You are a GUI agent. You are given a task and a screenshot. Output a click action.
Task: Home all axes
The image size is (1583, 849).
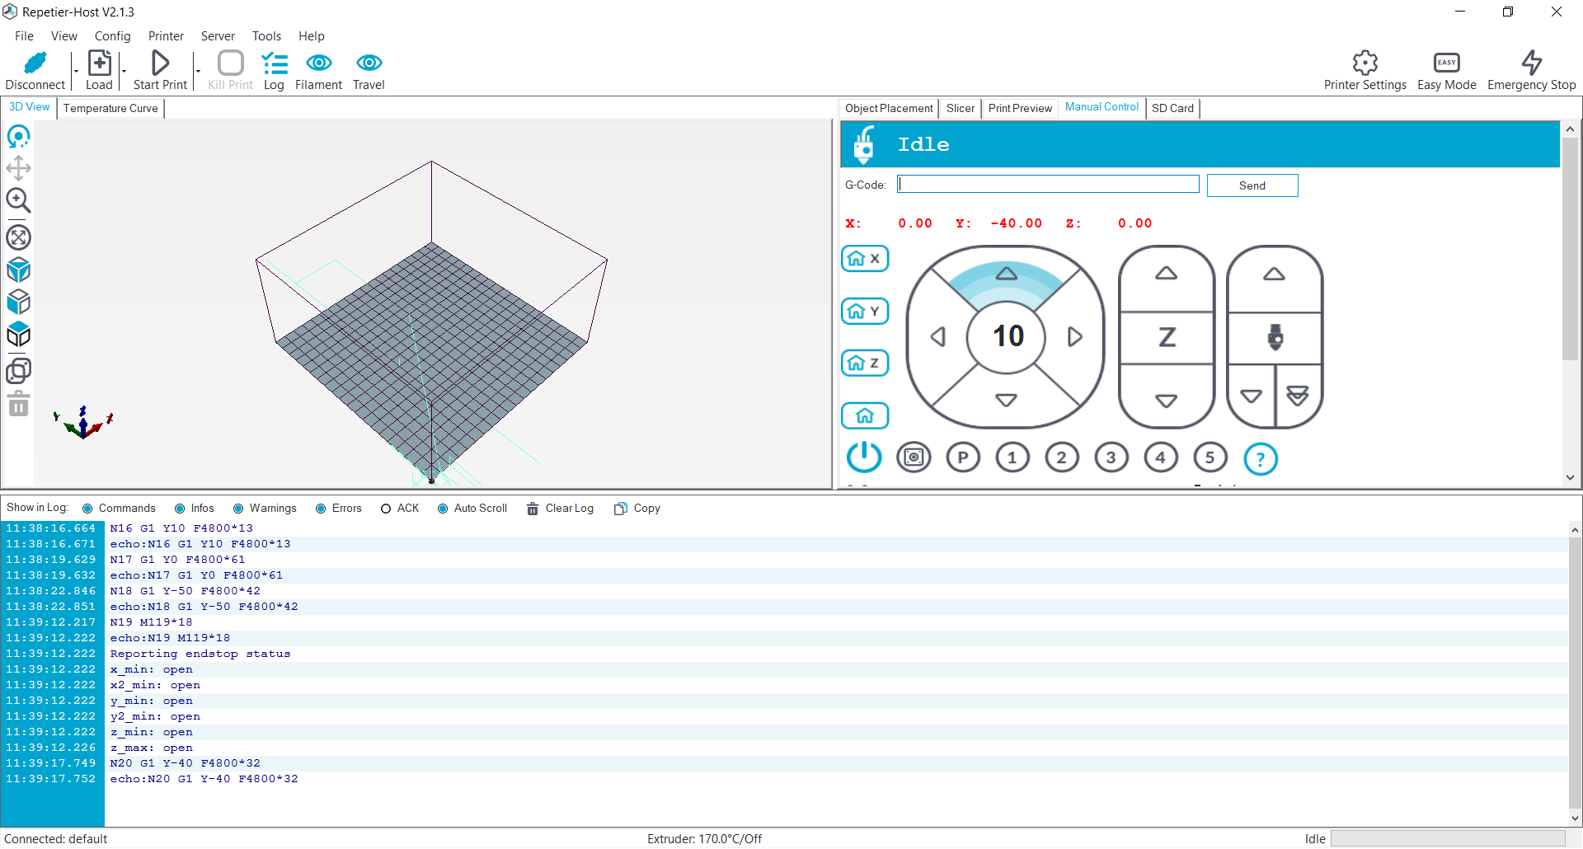pos(864,415)
